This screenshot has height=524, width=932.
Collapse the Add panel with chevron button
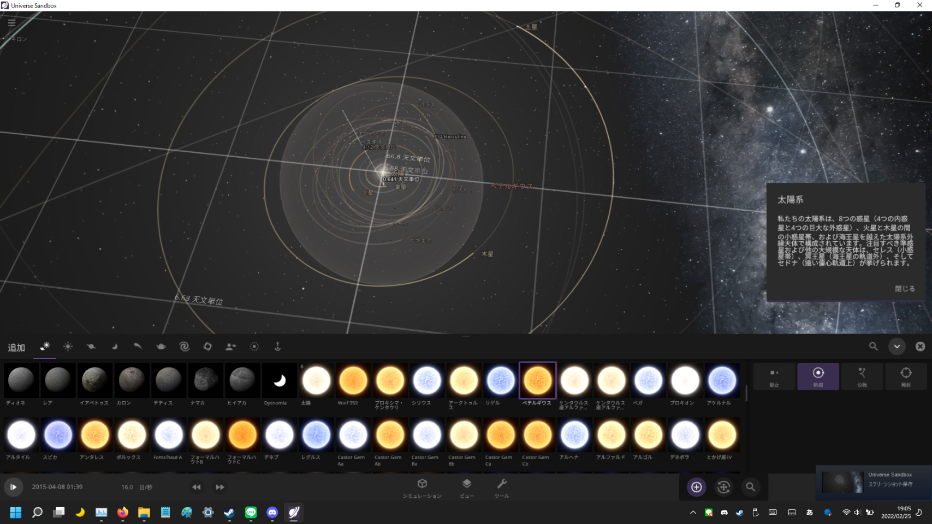pos(897,347)
